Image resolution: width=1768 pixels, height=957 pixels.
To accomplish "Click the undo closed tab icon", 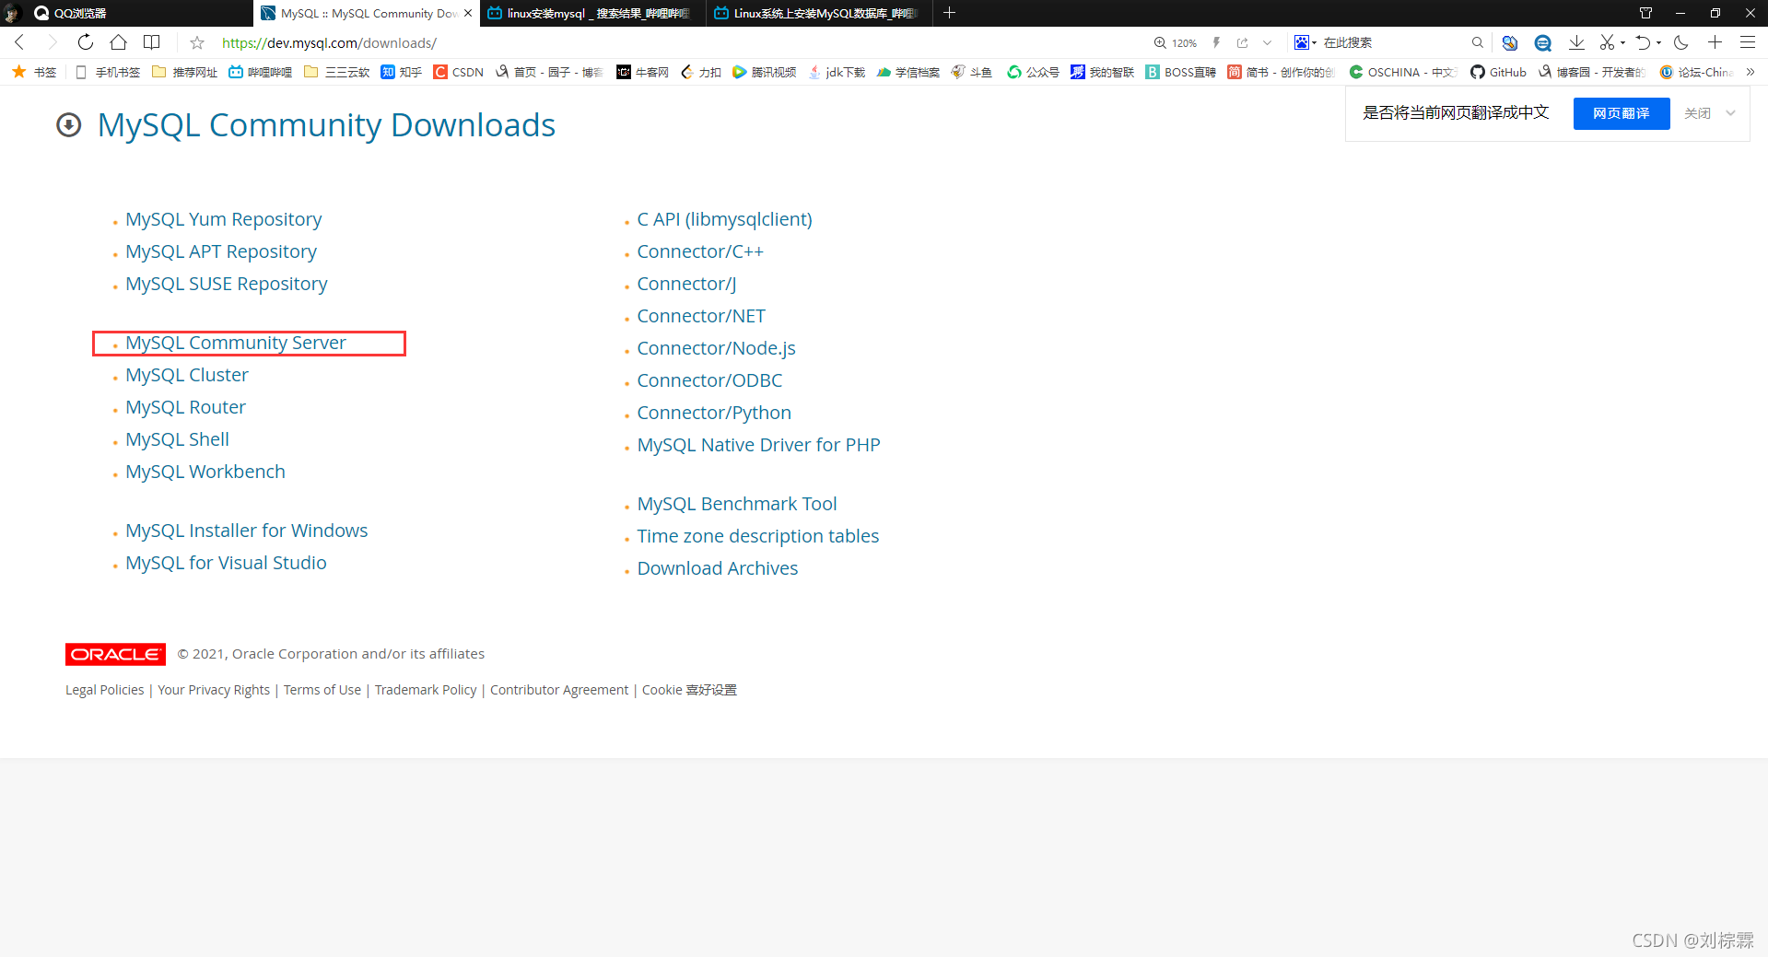I will pos(1643,42).
